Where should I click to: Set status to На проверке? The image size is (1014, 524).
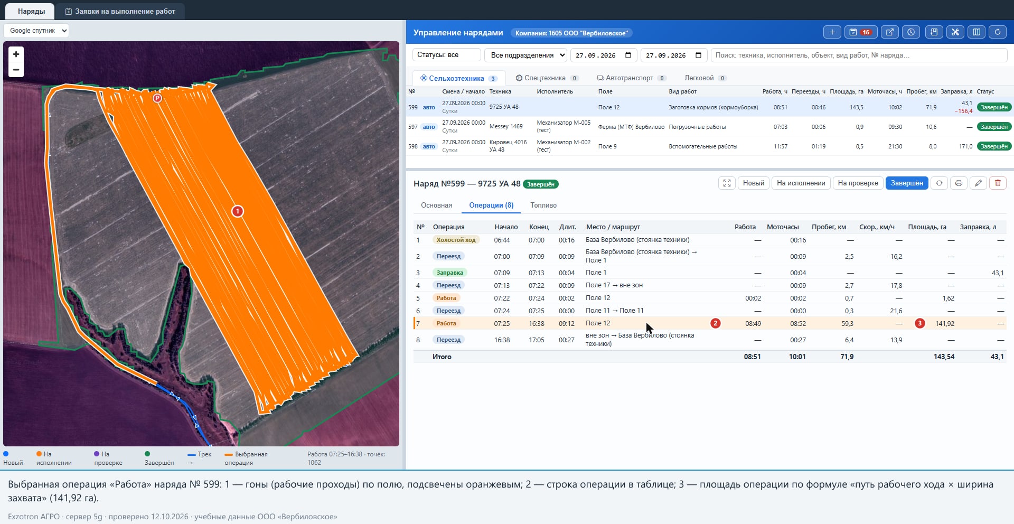point(858,183)
